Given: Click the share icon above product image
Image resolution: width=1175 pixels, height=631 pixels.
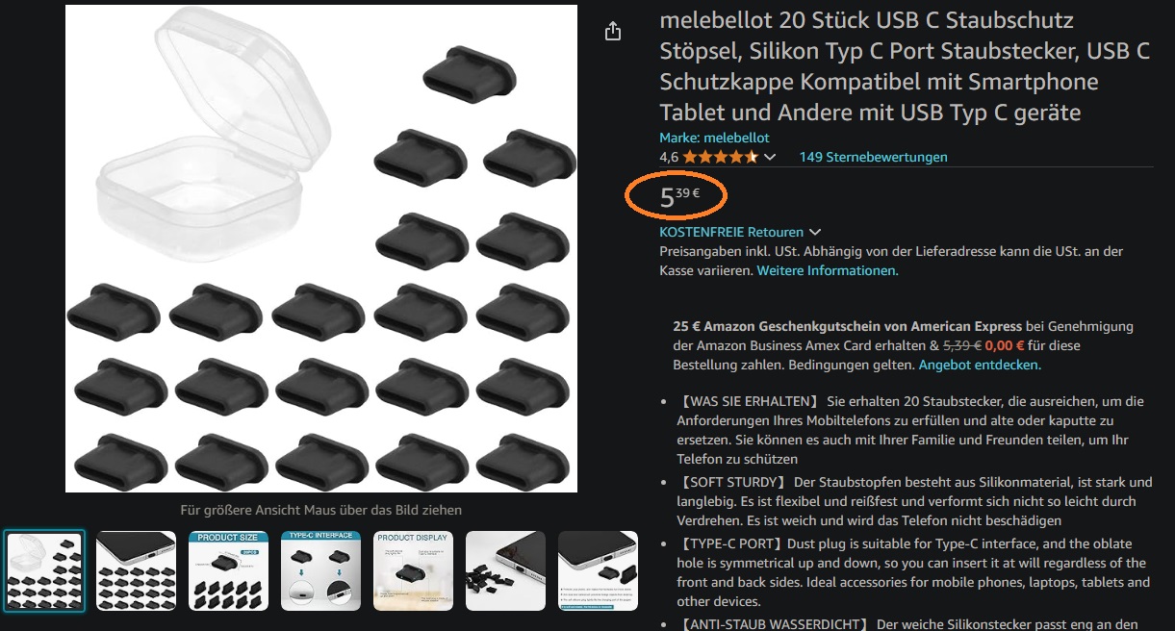Looking at the screenshot, I should [x=613, y=32].
